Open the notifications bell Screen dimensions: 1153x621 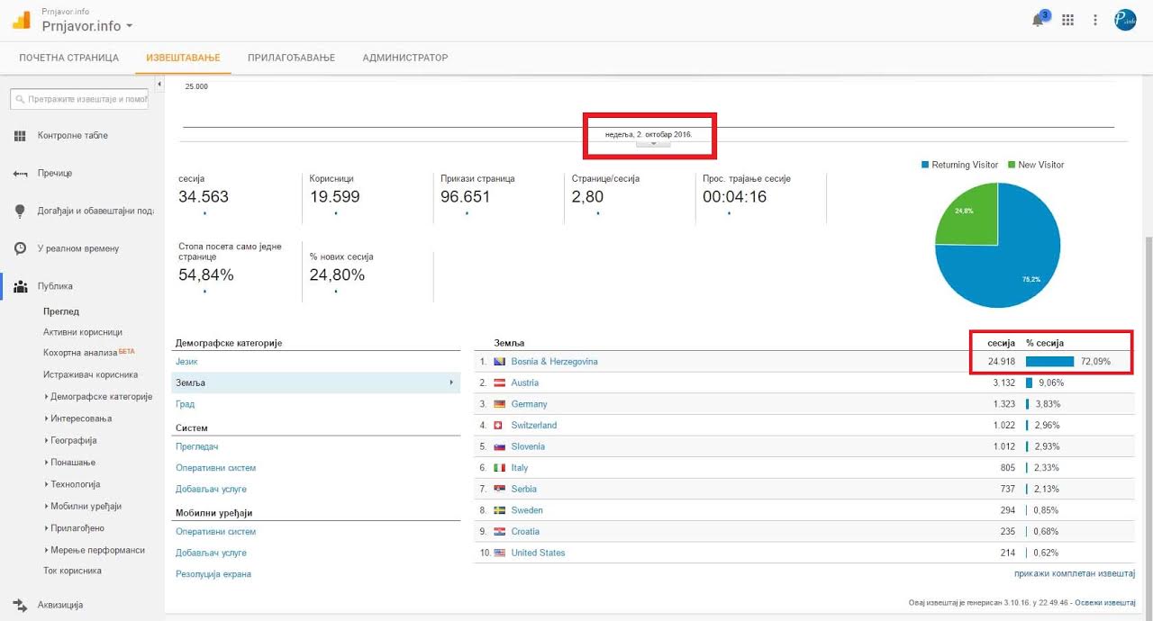1038,21
